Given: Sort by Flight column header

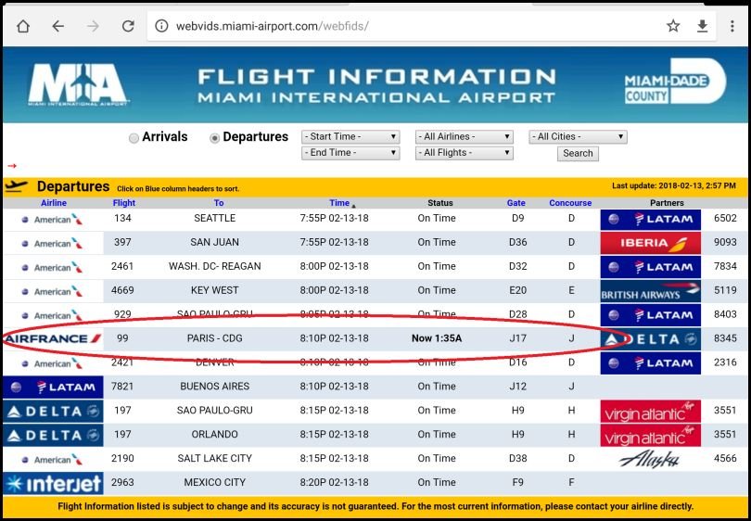Looking at the screenshot, I should click(x=124, y=203).
